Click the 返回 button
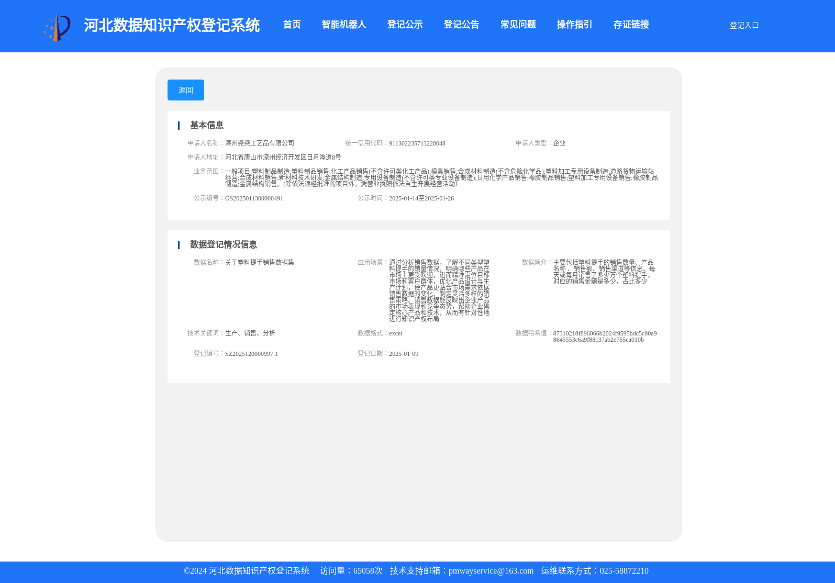The image size is (835, 583). click(x=186, y=90)
